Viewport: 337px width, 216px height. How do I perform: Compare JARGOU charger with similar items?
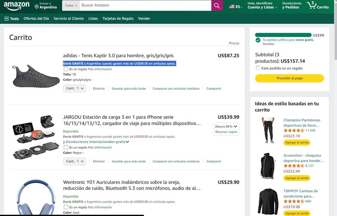point(176,161)
